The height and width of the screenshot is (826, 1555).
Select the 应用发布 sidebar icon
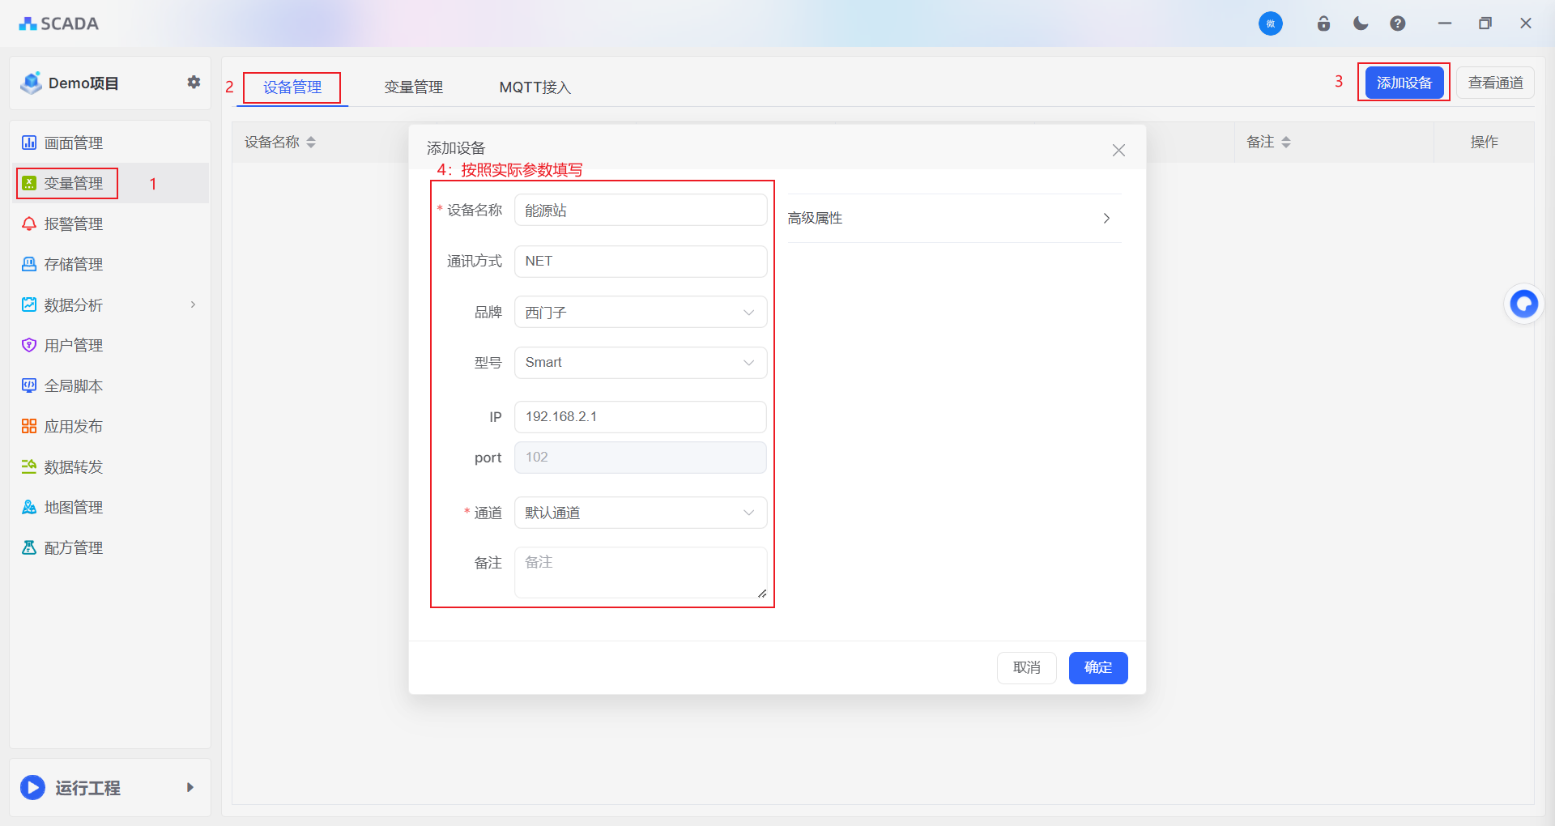pyautogui.click(x=29, y=426)
